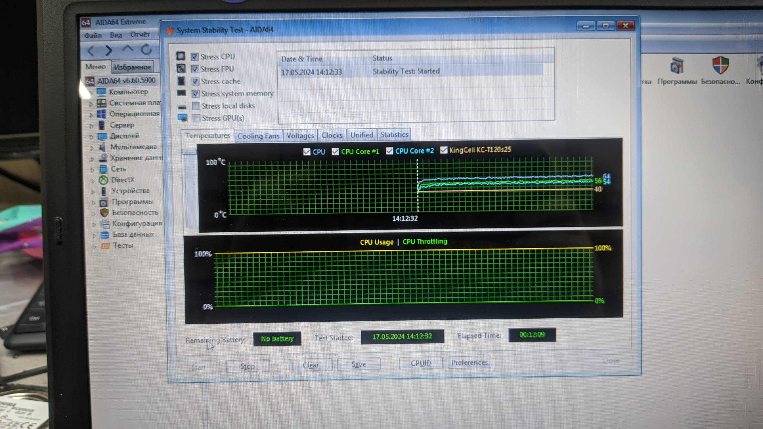
Task: Switch to the Statistics tab
Action: click(x=394, y=134)
